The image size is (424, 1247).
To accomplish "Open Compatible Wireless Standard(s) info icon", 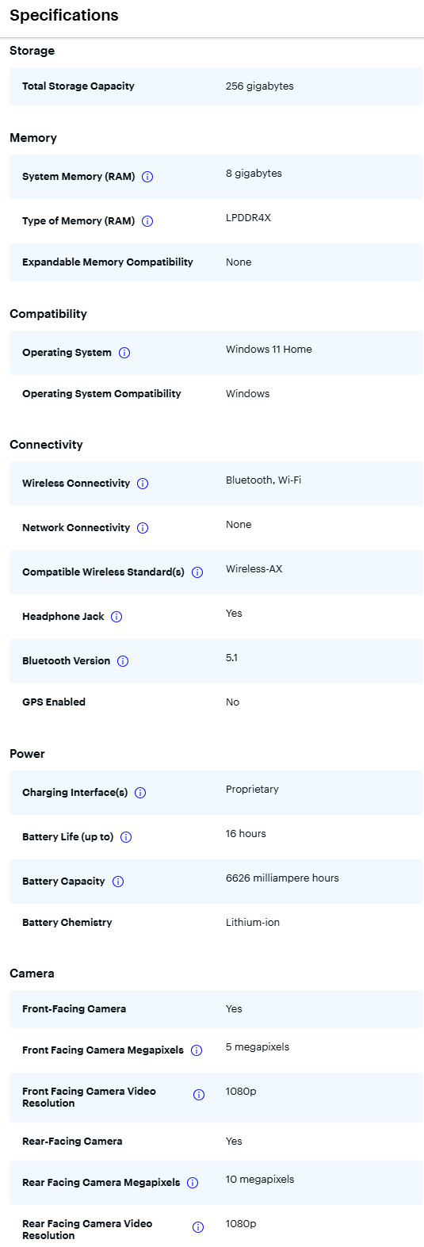I will pos(197,572).
